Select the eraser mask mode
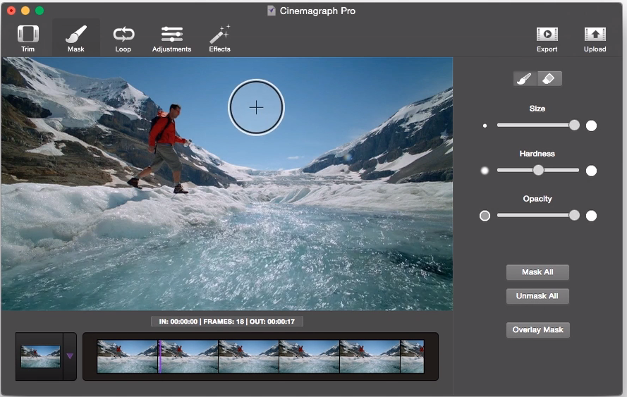This screenshot has width=627, height=397. point(549,79)
